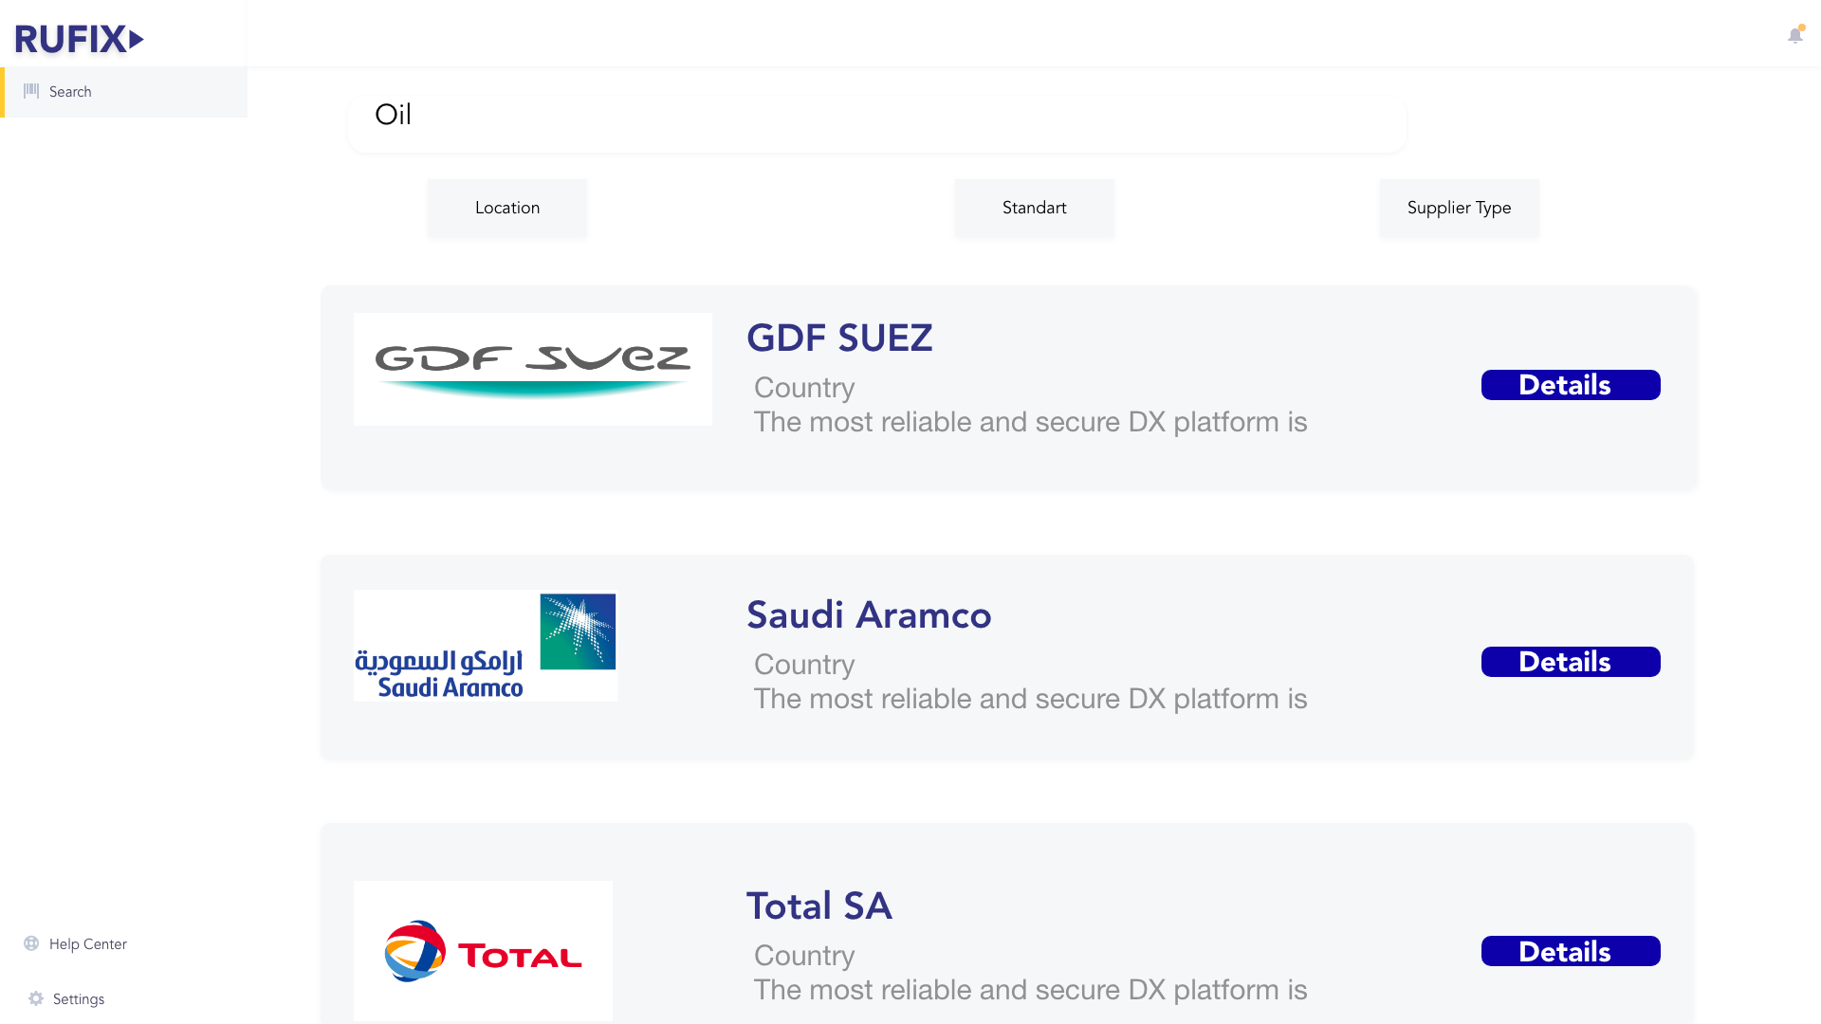Viewport: 1821px width, 1024px height.
Task: Open the Saudi Aramco logo thumbnail
Action: 485,646
